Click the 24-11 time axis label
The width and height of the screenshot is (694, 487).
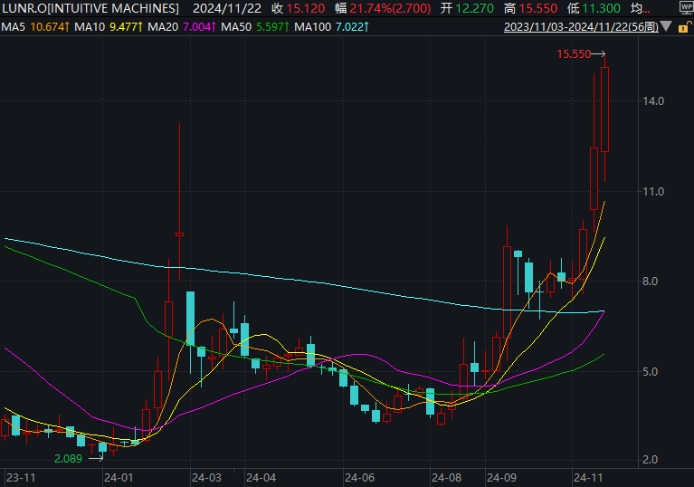[x=589, y=477]
